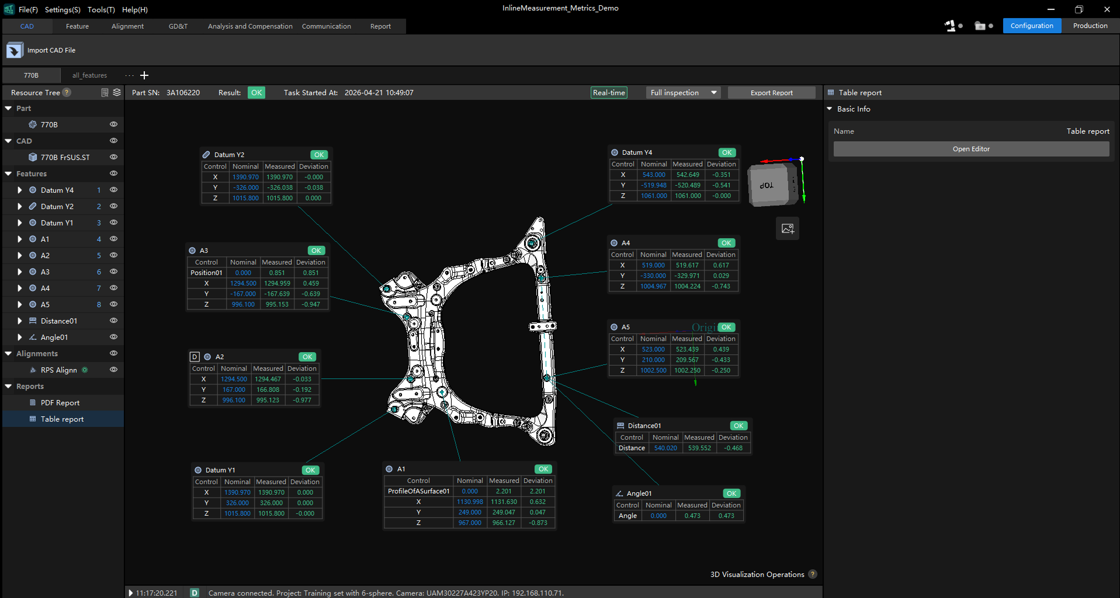This screenshot has width=1120, height=598.
Task: Switch to the GD&T tab
Action: coord(178,26)
